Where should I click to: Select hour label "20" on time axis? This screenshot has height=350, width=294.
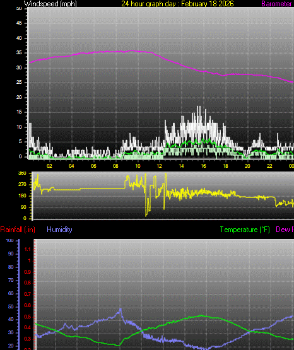(247, 166)
